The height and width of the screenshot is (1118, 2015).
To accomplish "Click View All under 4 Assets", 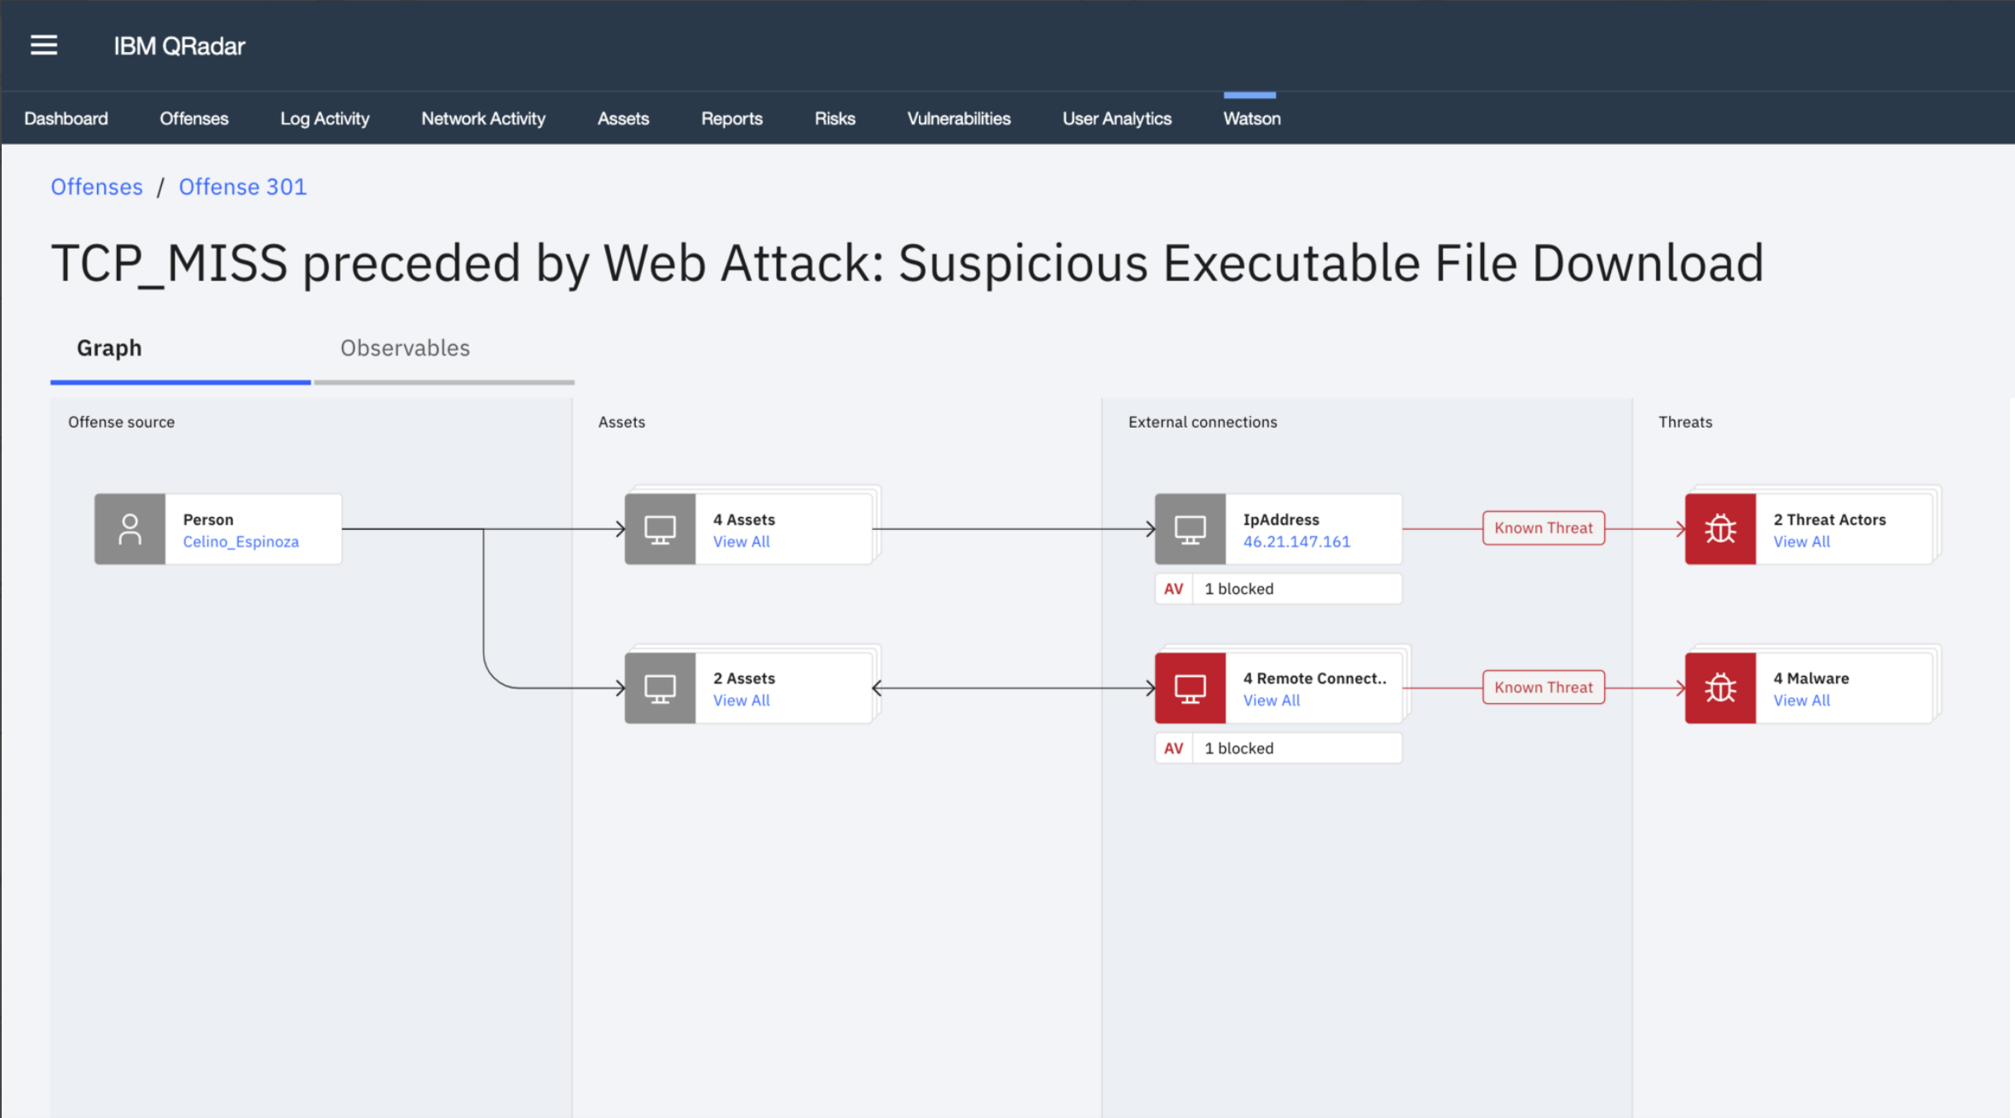I will pos(741,542).
